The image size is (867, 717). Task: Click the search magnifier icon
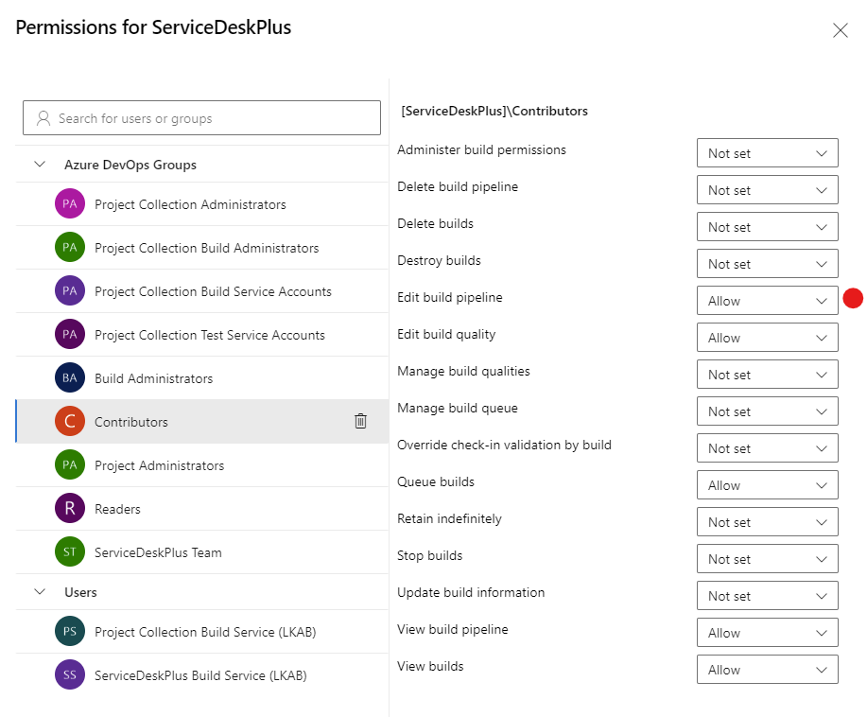click(x=42, y=117)
